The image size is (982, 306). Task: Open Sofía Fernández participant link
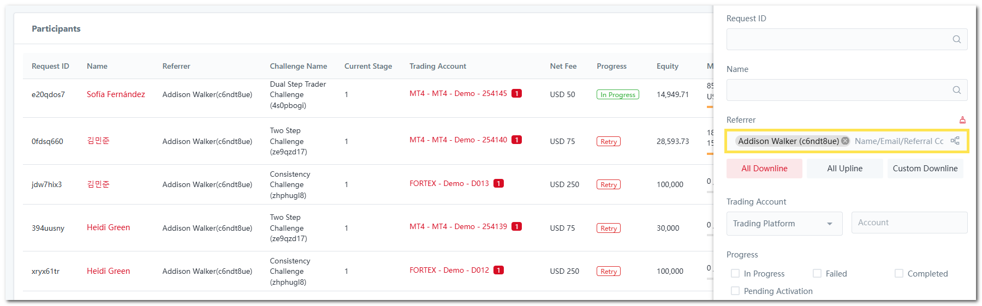click(116, 94)
